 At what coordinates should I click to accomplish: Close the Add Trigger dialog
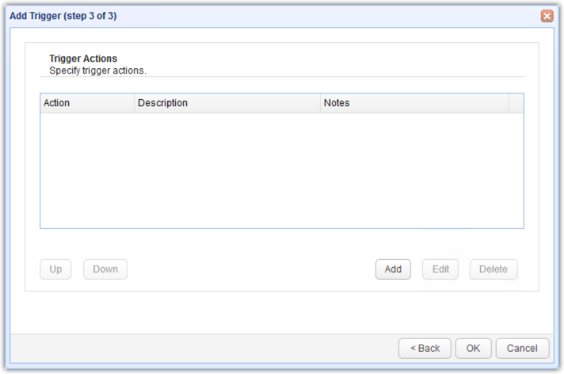[547, 16]
